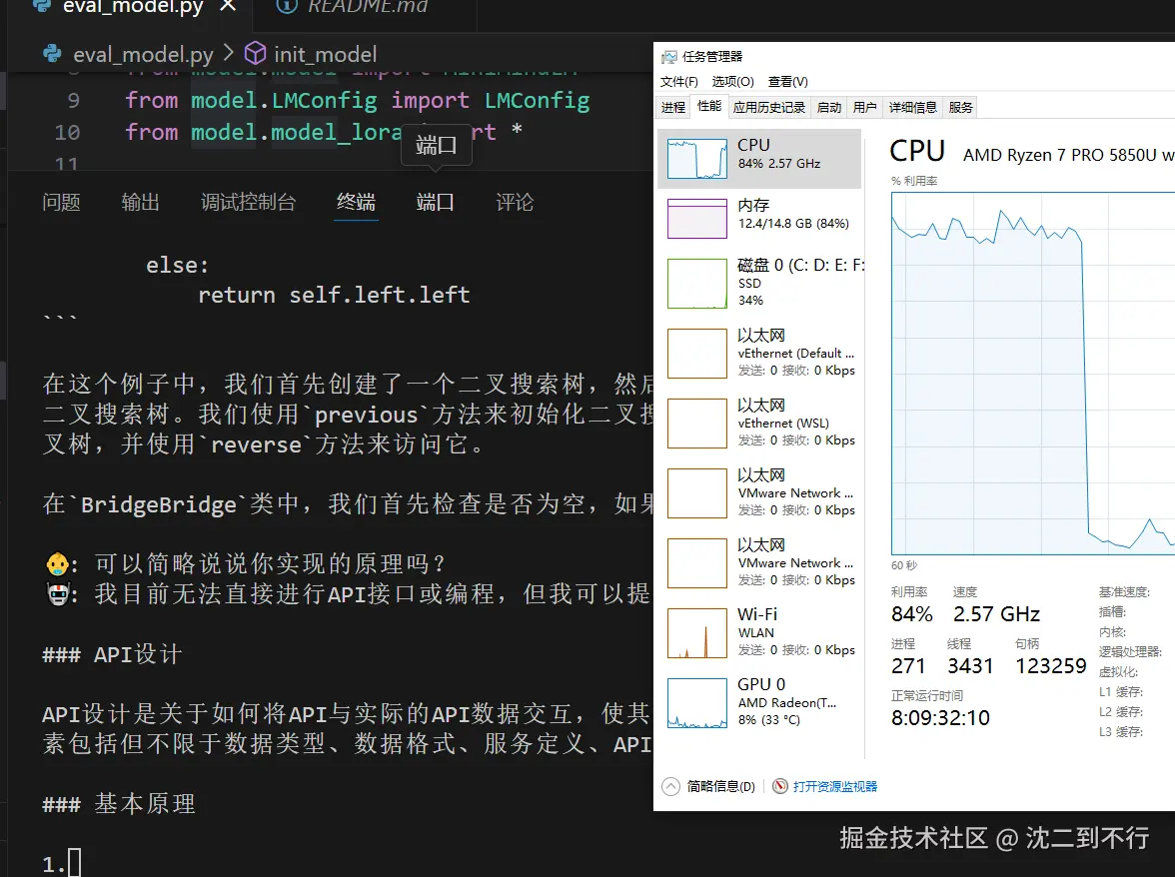
Task: Open Task Manager 选项(O) menu
Action: pos(733,82)
